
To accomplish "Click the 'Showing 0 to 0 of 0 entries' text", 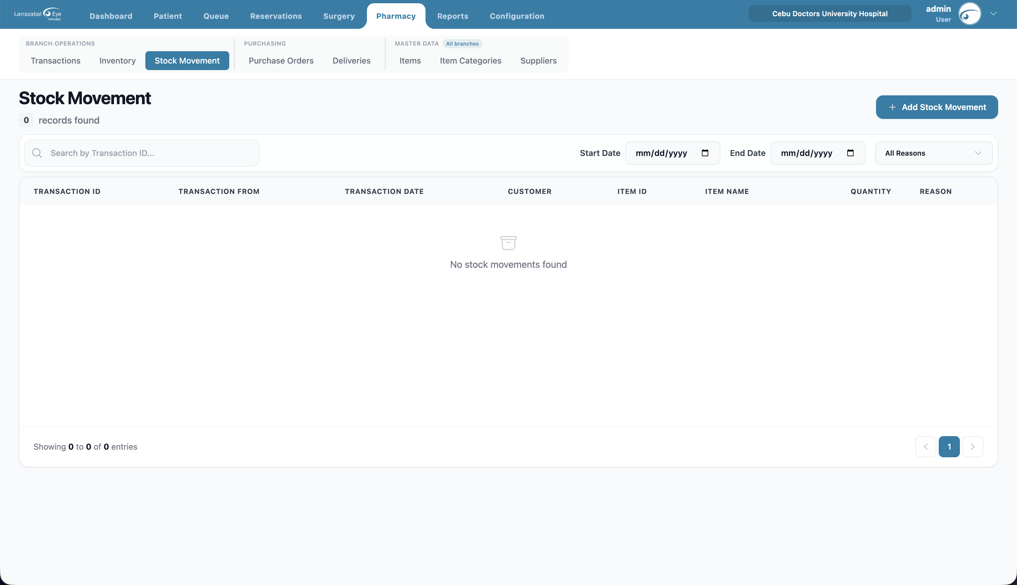I will (85, 447).
